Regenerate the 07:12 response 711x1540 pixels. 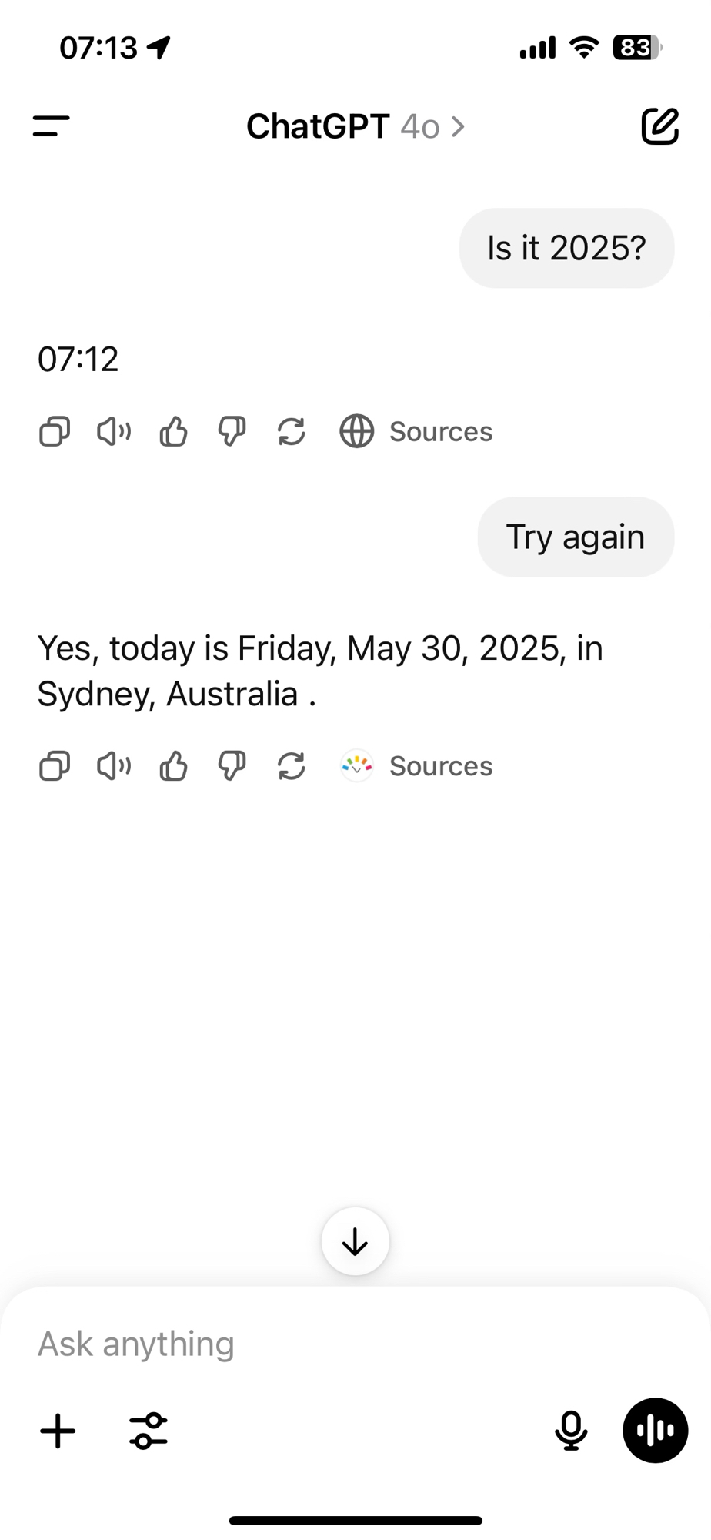pos(292,432)
